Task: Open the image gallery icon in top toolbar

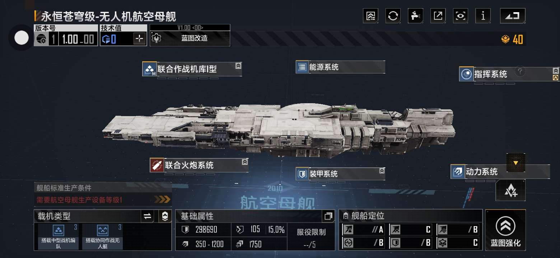Action: click(370, 16)
